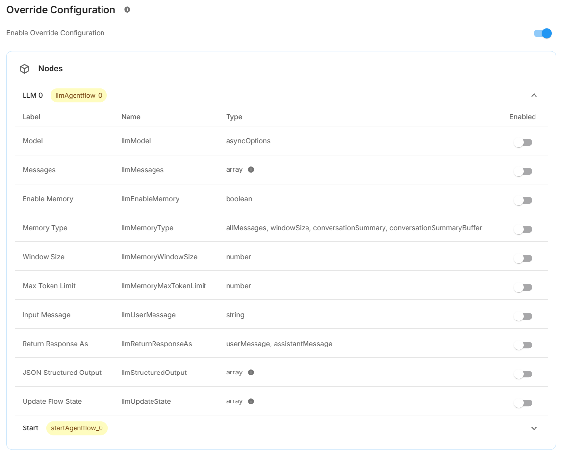
Task: Click the info icon next to Messages array type
Action: pos(251,170)
